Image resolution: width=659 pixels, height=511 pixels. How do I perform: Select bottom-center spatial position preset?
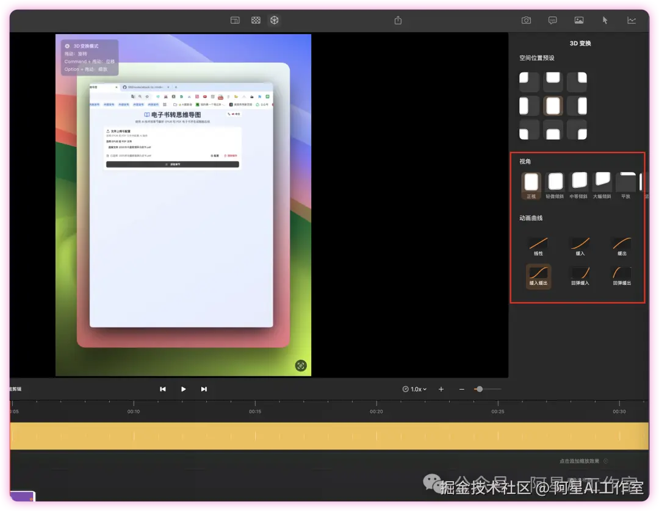click(553, 129)
